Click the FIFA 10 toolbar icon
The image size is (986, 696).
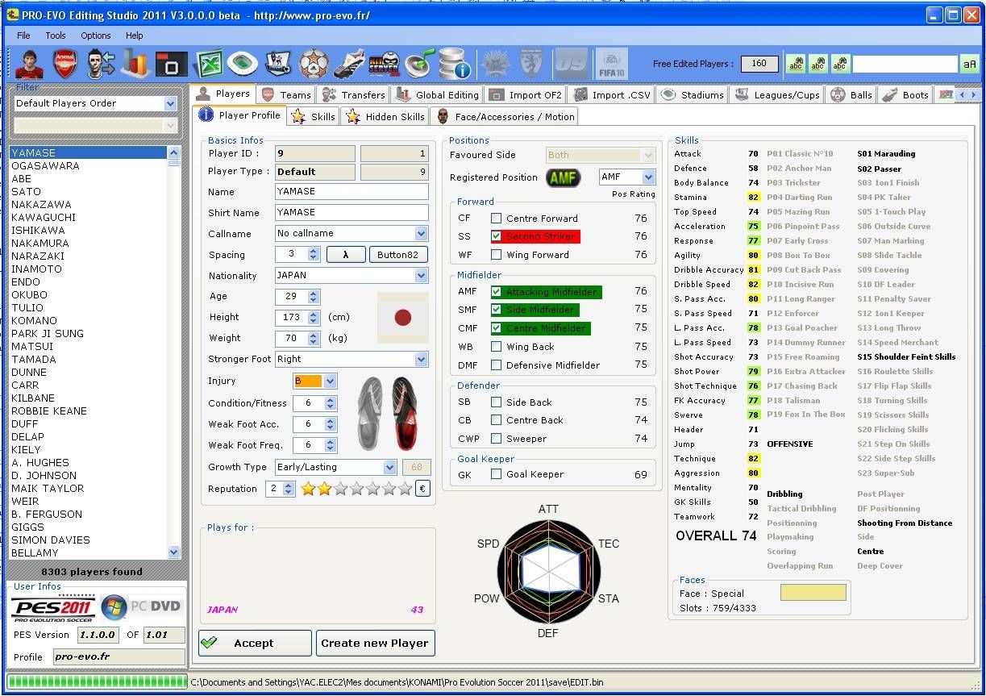click(610, 64)
